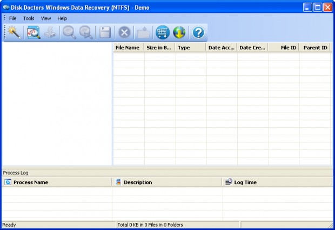Open help with question mark icon
The height and width of the screenshot is (230, 335).
click(x=198, y=32)
